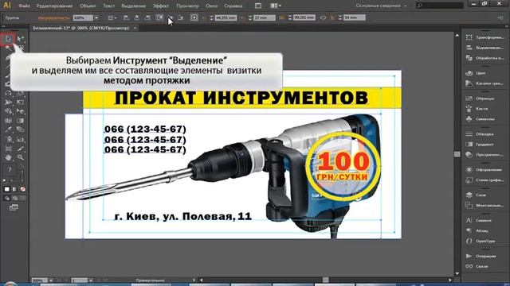Open the Трансформирование panel

[485, 37]
